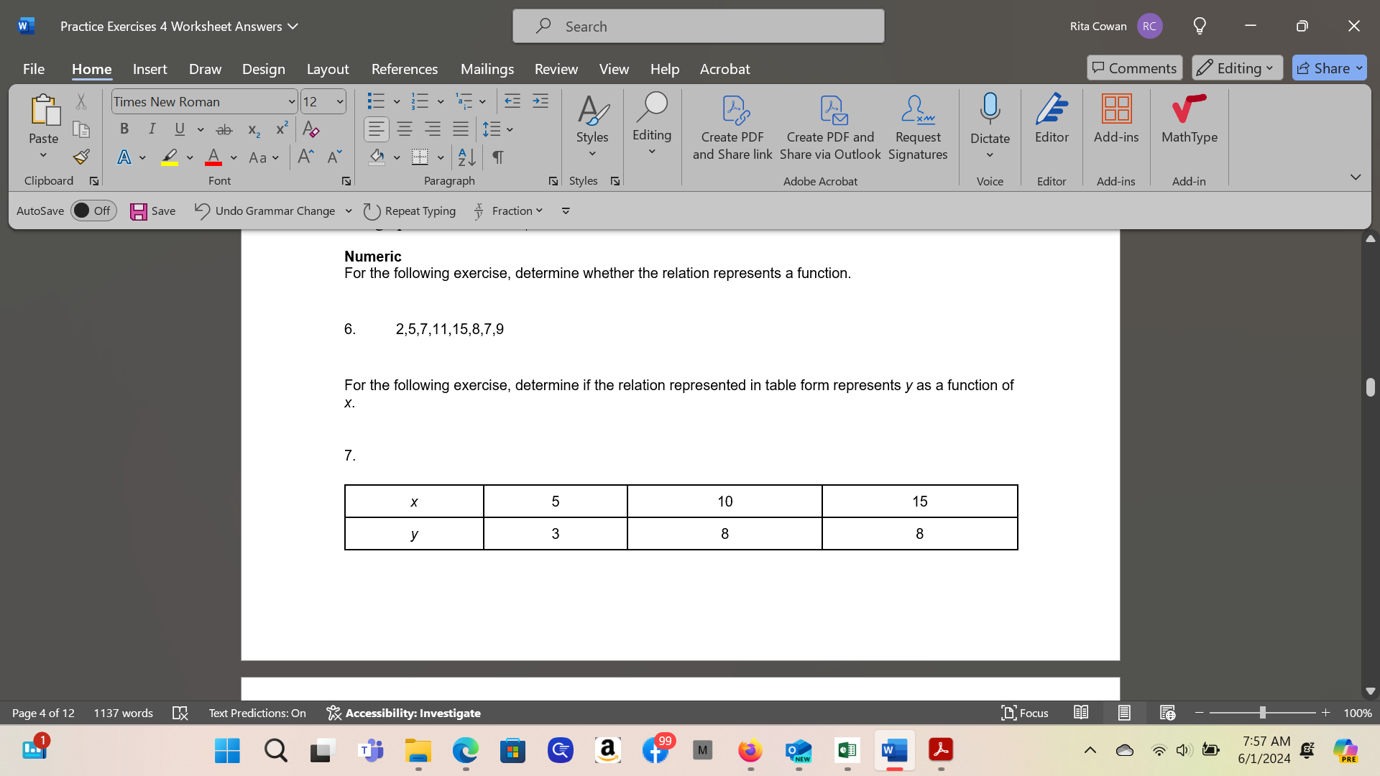Switch to the Insert tab

click(x=149, y=69)
